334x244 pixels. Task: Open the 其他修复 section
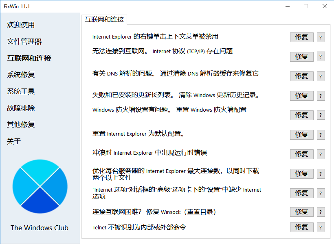click(20, 125)
